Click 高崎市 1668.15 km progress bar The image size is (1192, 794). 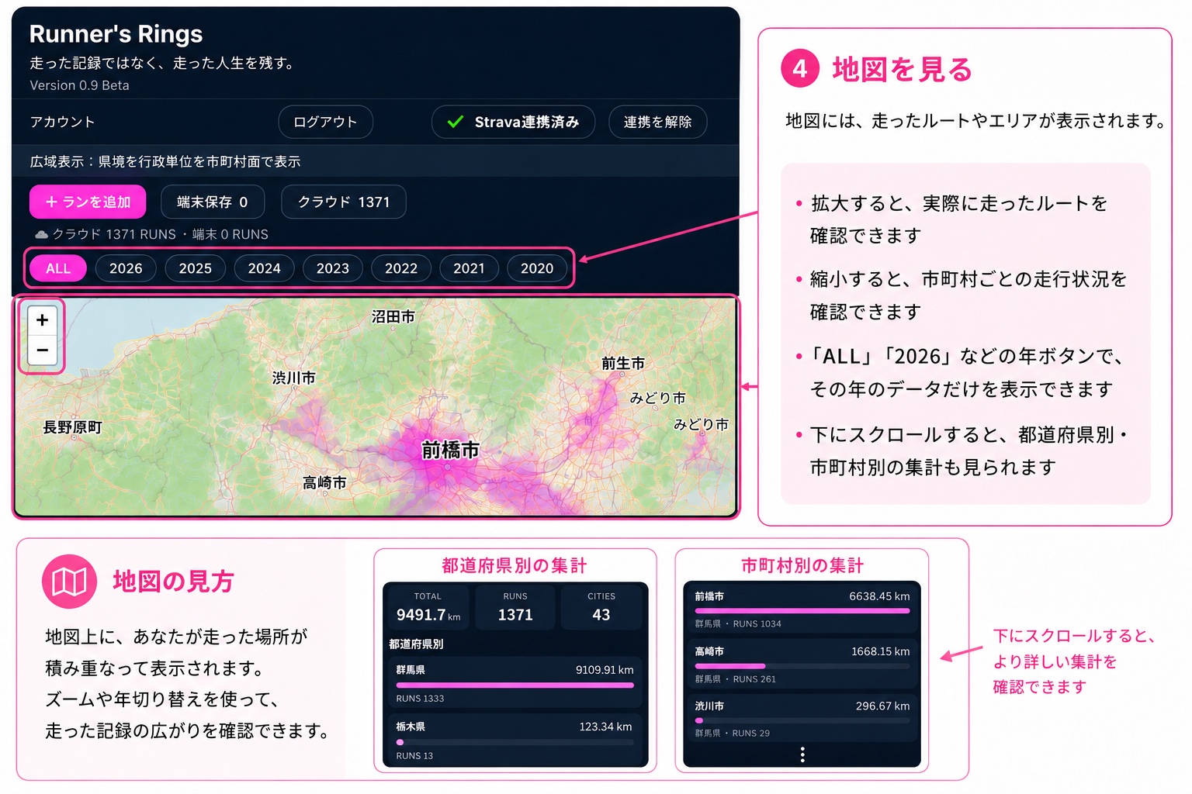pyautogui.click(x=802, y=666)
